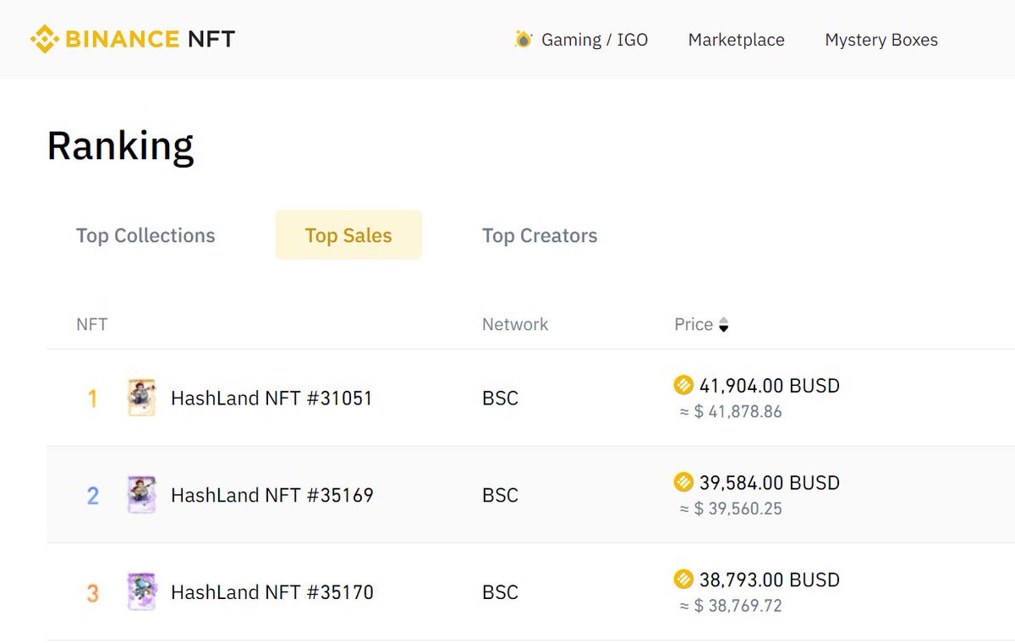This screenshot has width=1015, height=643.
Task: Click the HashLand NFT #31051 name
Action: [x=272, y=398]
